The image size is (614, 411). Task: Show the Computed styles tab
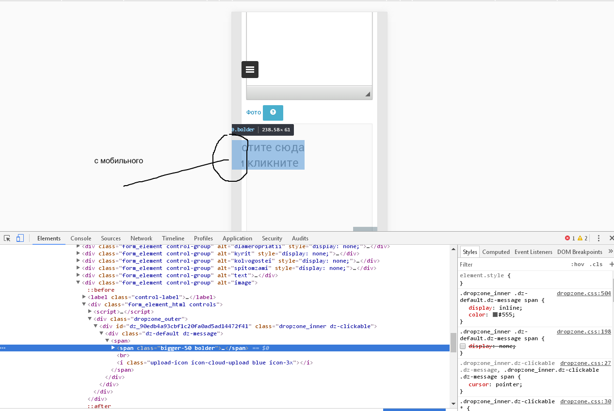coord(496,252)
